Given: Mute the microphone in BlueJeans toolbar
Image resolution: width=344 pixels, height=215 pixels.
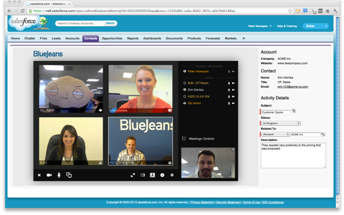Looking at the screenshot, I should 59,175.
